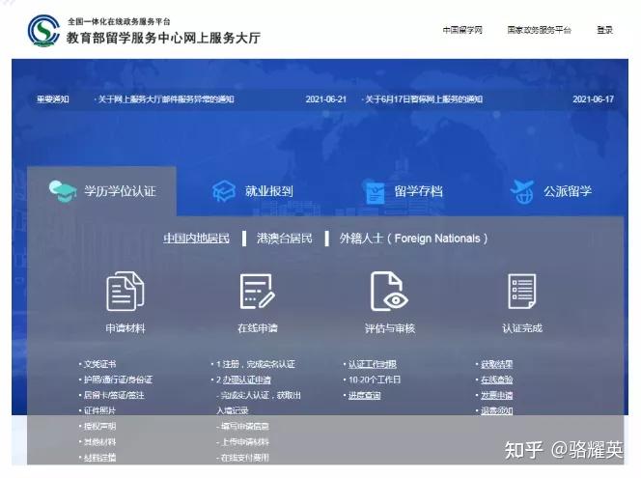641x478 pixels.
Task: Click the 教育部留学服务中心网上服务大厅 title
Action: point(163,38)
